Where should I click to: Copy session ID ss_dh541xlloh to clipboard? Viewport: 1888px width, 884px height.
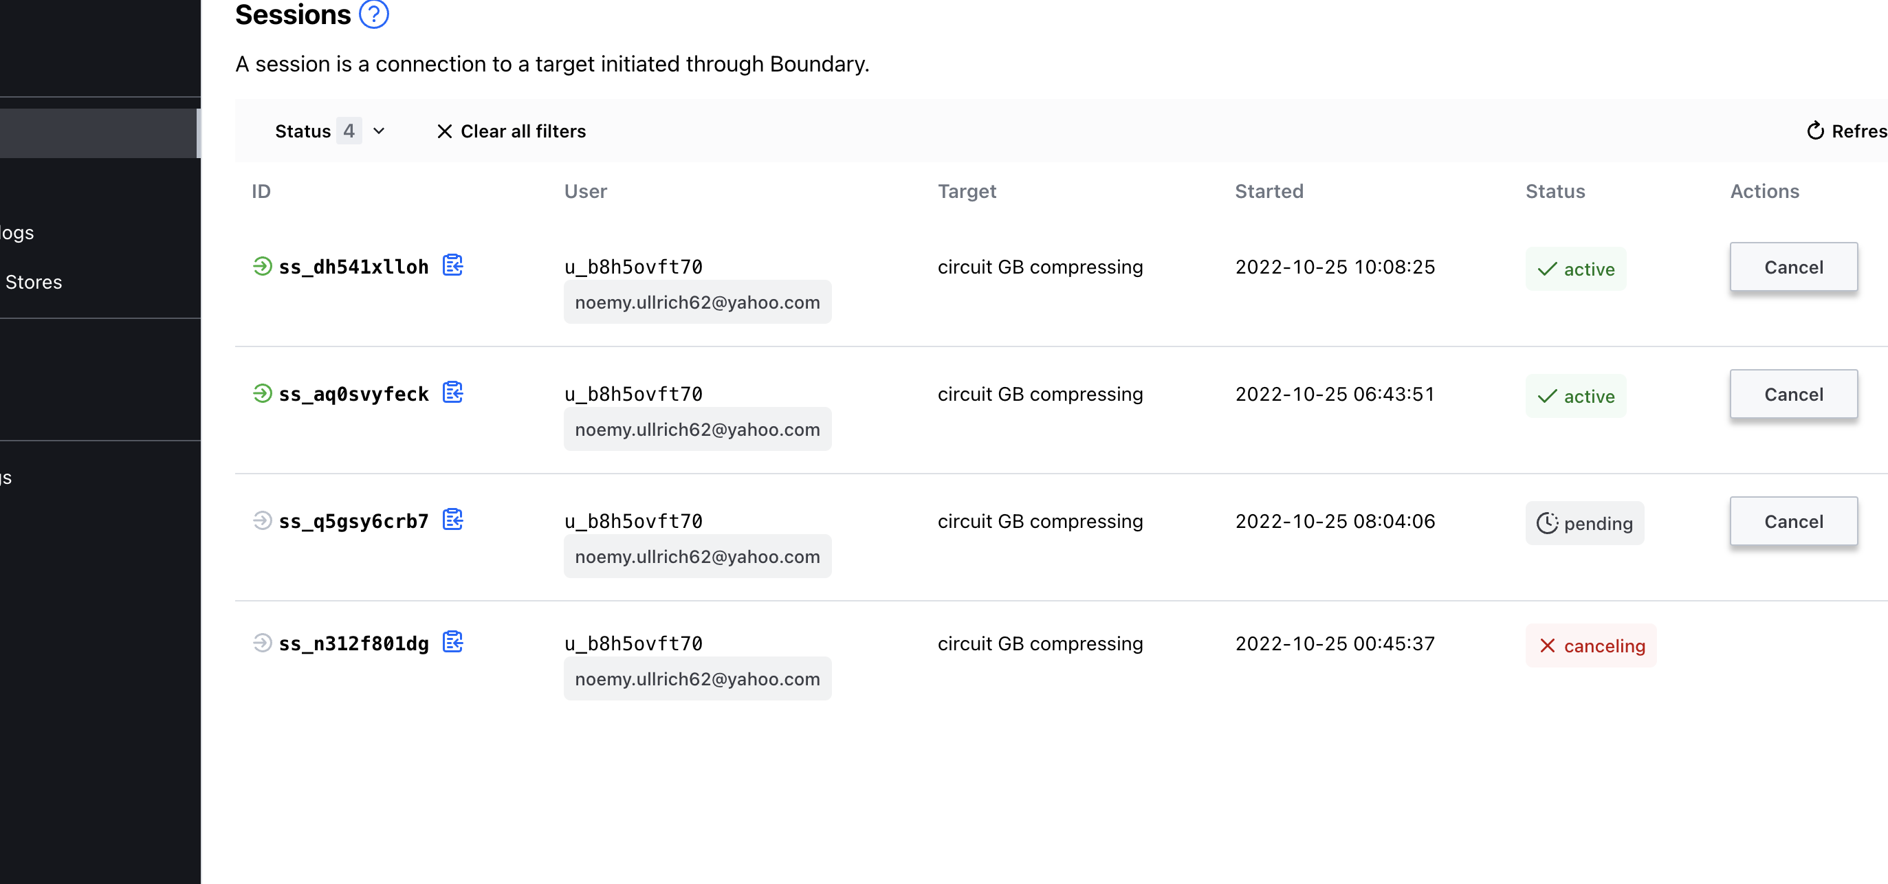tap(452, 265)
